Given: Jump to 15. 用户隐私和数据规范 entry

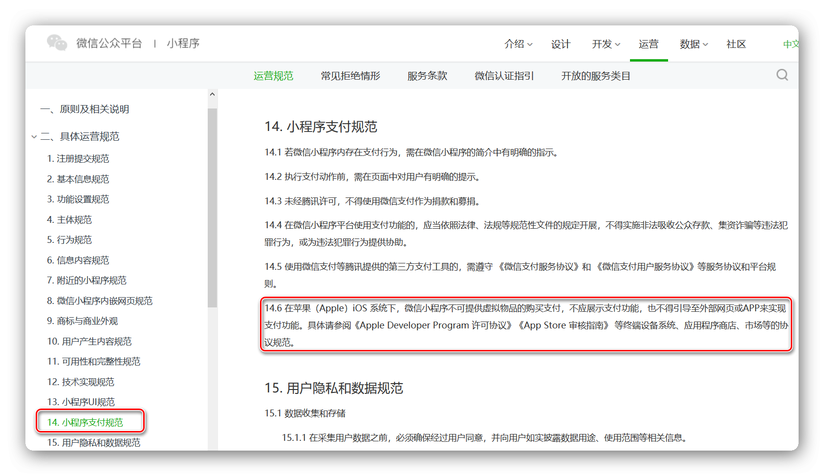Looking at the screenshot, I should 93,442.
